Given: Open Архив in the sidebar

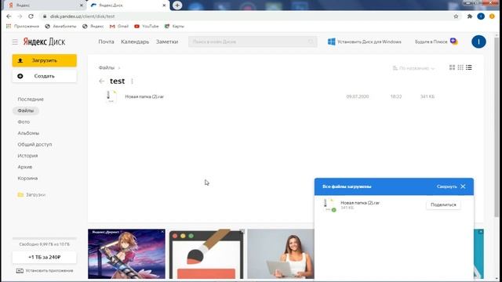Looking at the screenshot, I should (24, 167).
